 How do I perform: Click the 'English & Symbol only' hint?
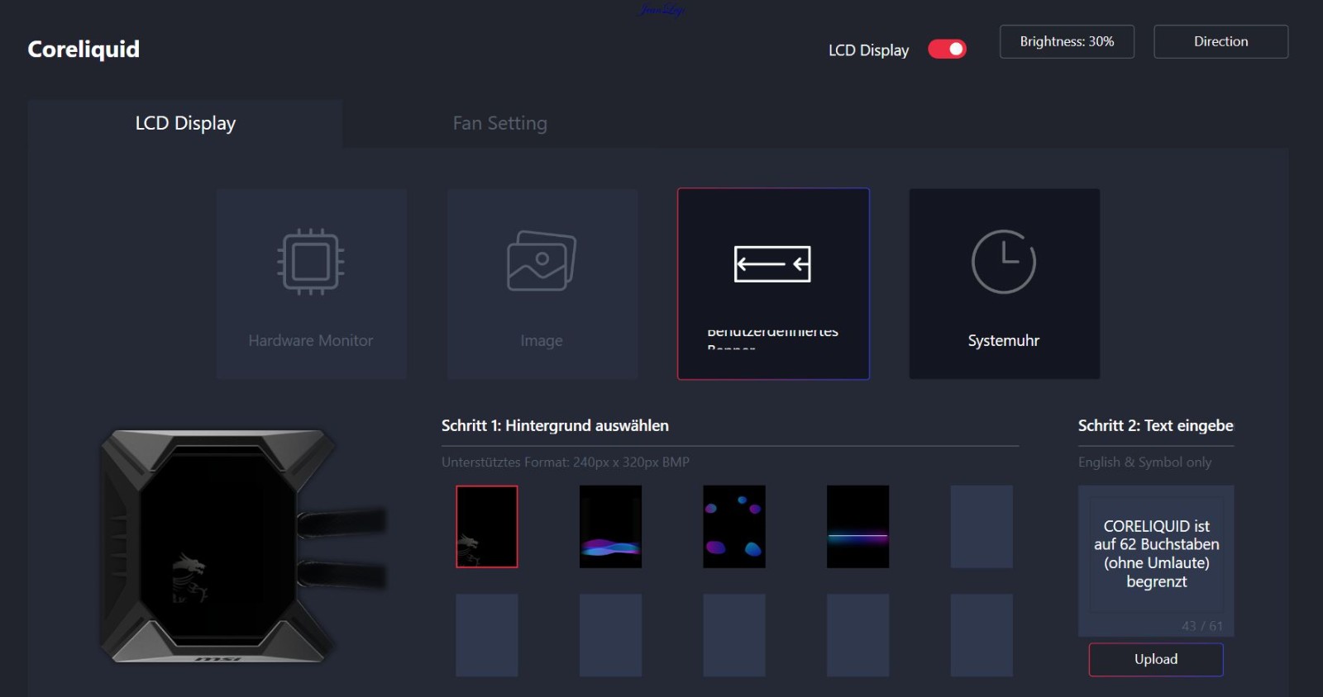(1144, 462)
